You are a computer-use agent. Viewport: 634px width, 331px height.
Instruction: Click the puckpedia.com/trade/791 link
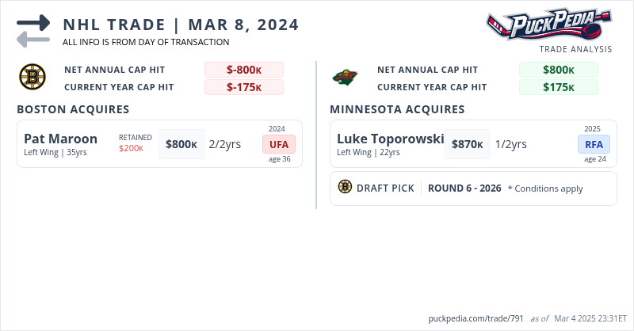[474, 318]
